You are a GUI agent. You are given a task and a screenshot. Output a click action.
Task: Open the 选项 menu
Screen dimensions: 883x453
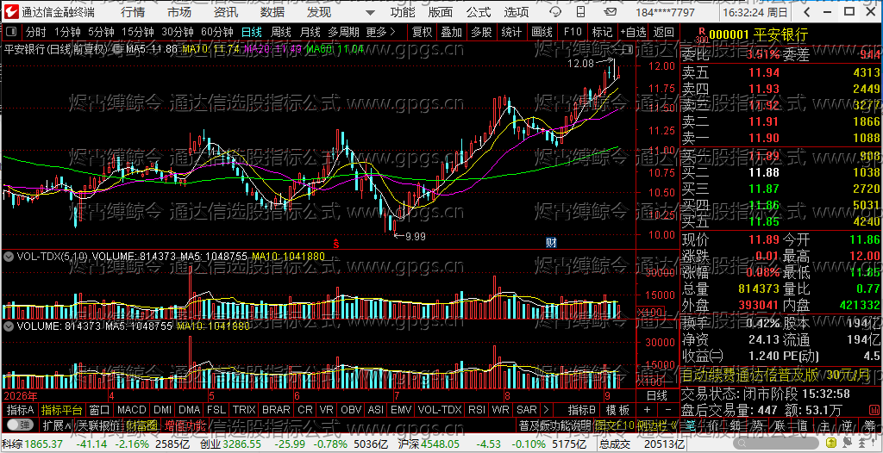(x=517, y=12)
